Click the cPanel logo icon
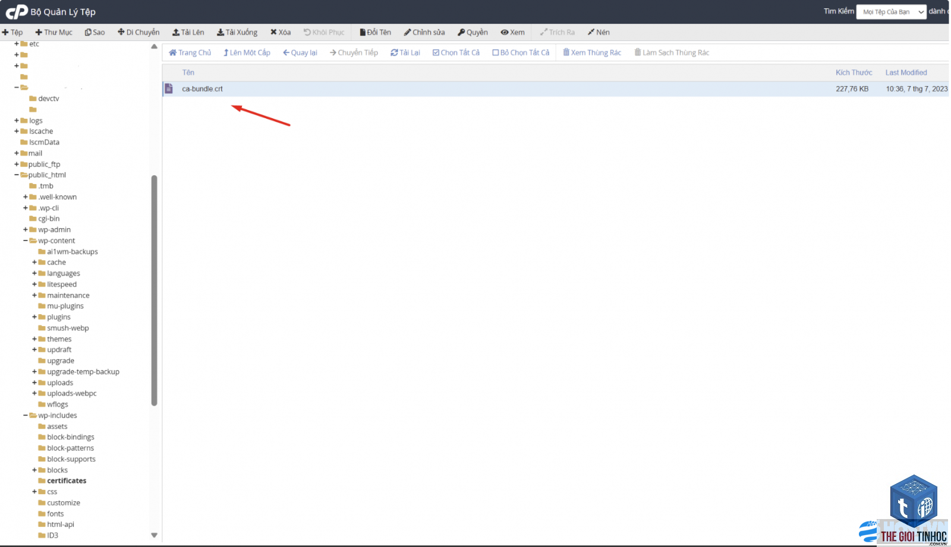This screenshot has width=951, height=547. pos(17,11)
